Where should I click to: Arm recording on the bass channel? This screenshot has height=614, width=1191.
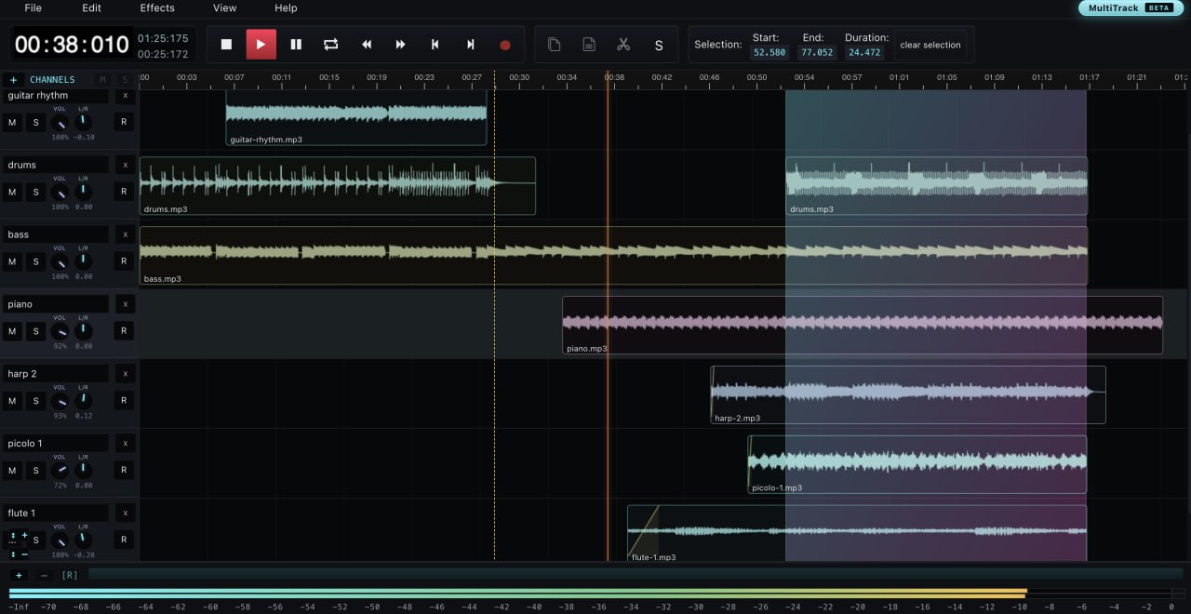point(124,261)
